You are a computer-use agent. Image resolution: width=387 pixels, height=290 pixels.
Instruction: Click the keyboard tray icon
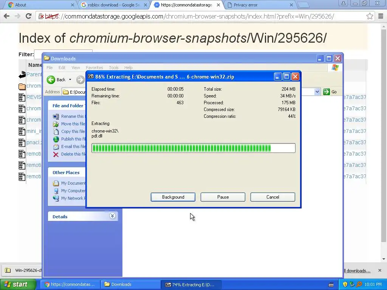331,285
